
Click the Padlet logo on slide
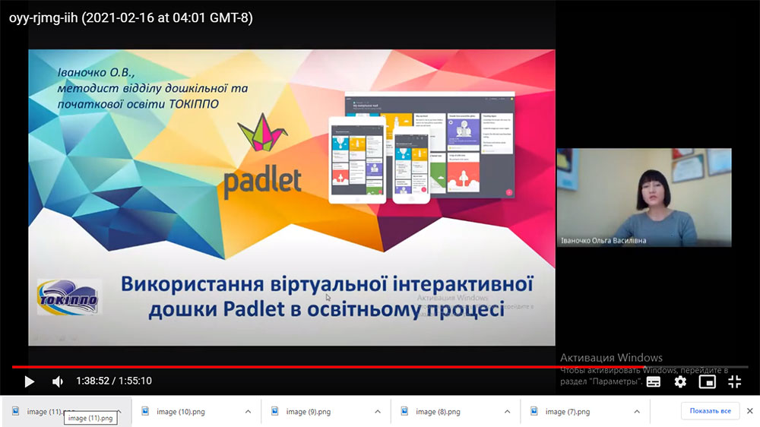[x=262, y=156]
